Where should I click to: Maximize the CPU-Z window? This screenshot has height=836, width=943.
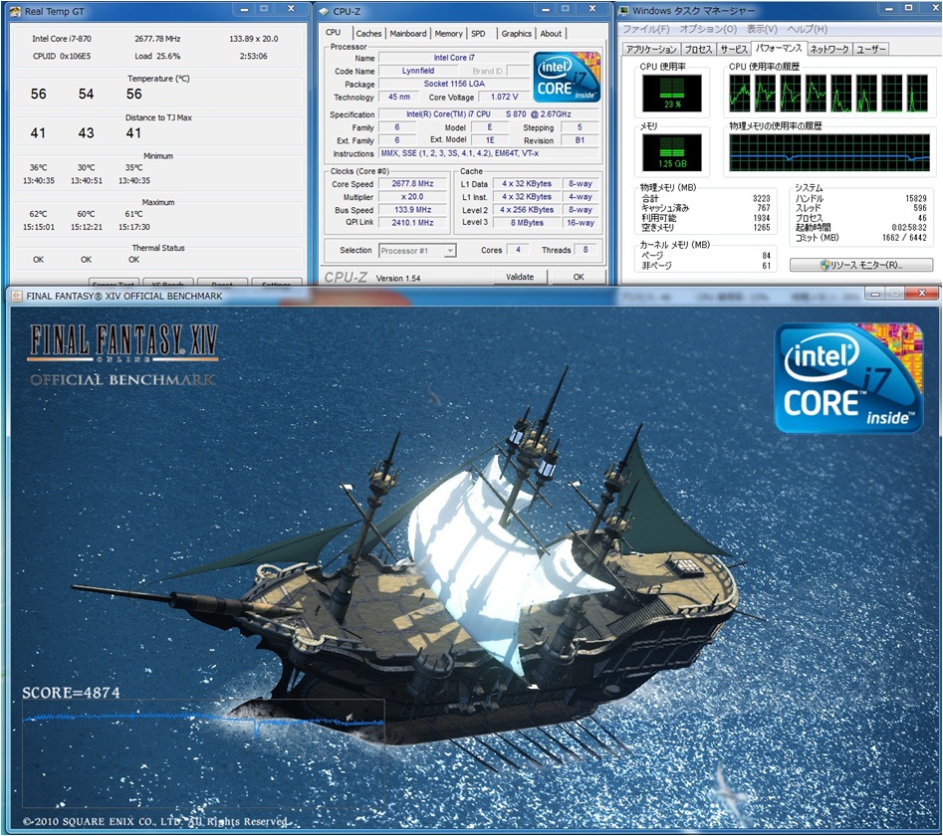[566, 8]
